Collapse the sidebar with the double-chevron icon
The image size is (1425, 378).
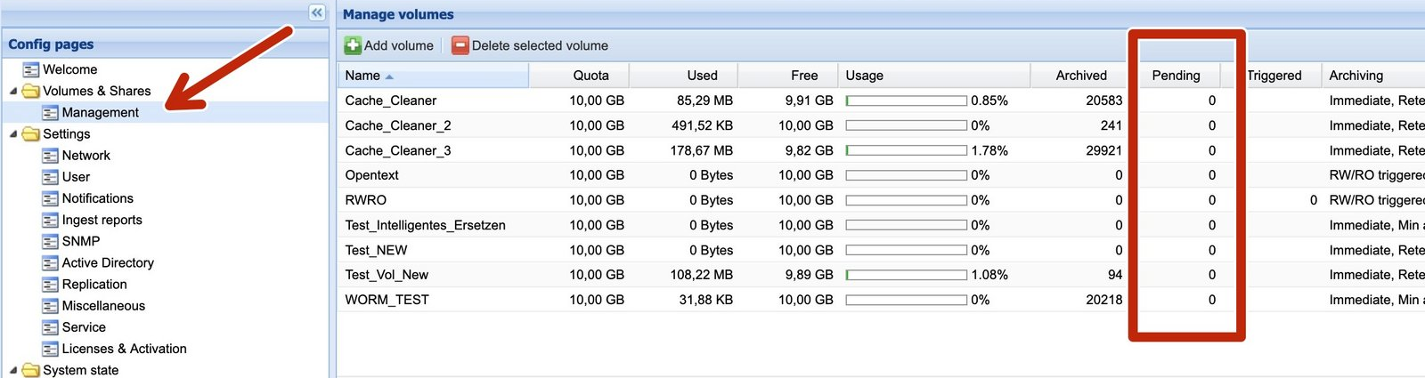coord(317,12)
